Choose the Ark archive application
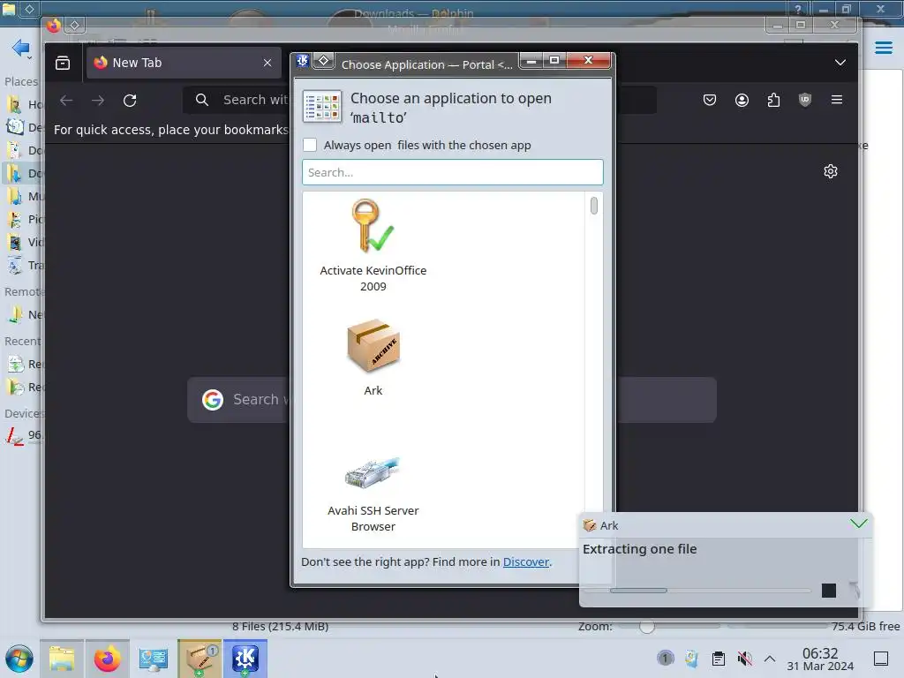 point(373,357)
